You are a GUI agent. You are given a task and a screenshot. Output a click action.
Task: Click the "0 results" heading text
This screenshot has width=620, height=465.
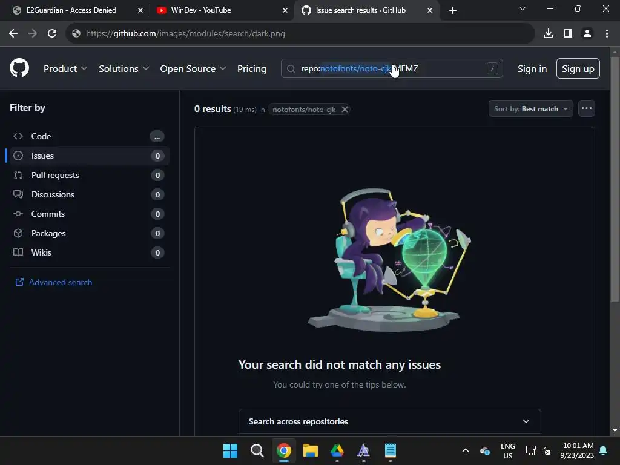click(x=213, y=109)
